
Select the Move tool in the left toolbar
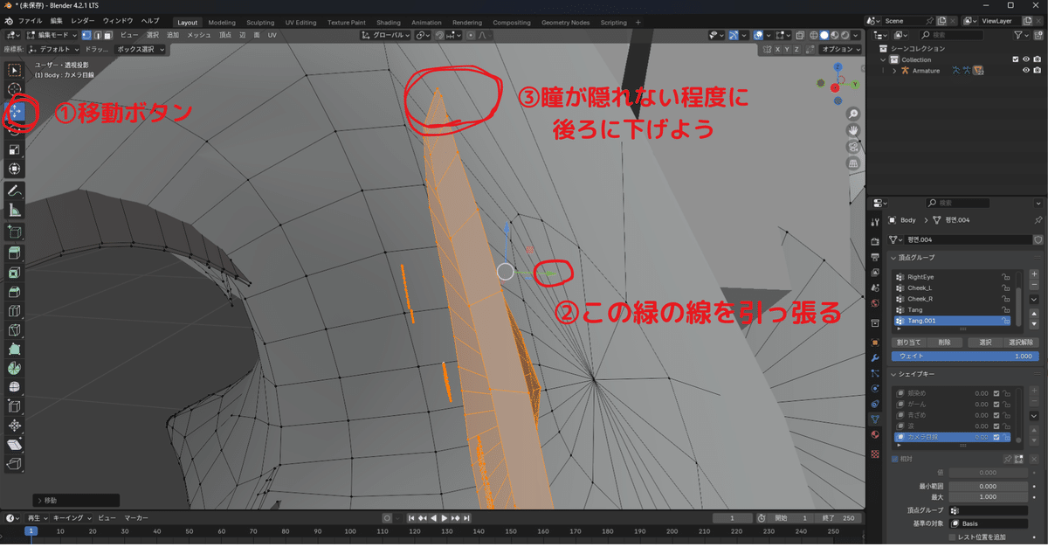[15, 111]
